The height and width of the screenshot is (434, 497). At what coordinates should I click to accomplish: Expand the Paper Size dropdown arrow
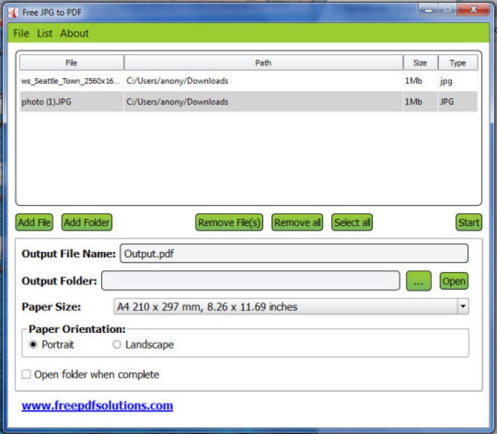(x=463, y=306)
